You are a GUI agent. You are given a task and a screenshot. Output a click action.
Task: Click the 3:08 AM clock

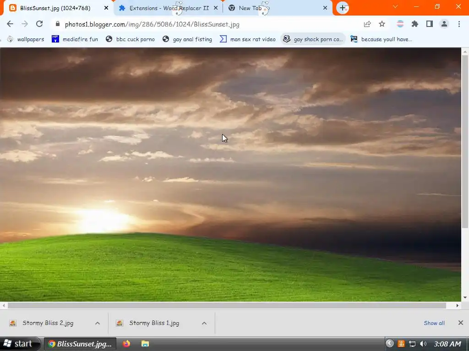pos(447,344)
